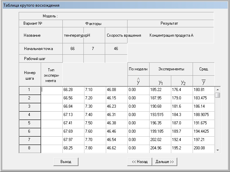The height and width of the screenshot is (172, 230).
Task: Click the temperature cell 66.28
Action: [73, 91]
